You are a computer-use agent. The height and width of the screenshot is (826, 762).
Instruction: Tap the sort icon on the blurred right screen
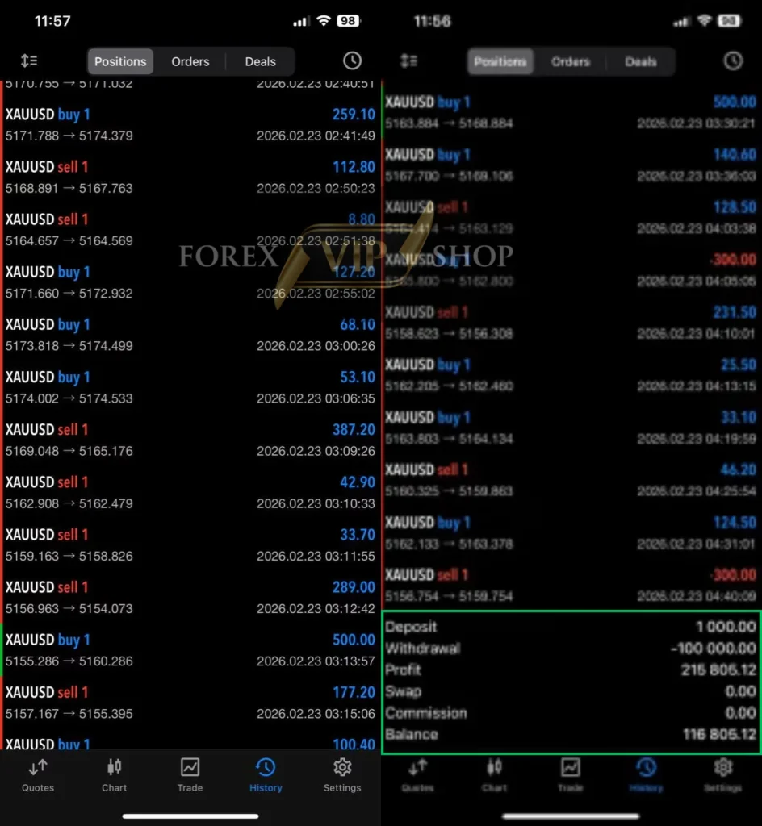click(409, 61)
